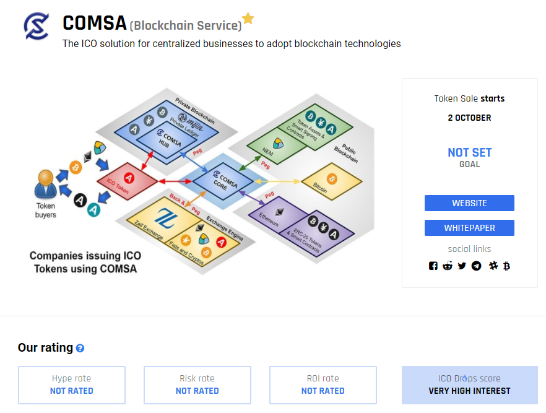Image resolution: width=546 pixels, height=413 pixels.
Task: Select the ROI rate card
Action: (323, 385)
